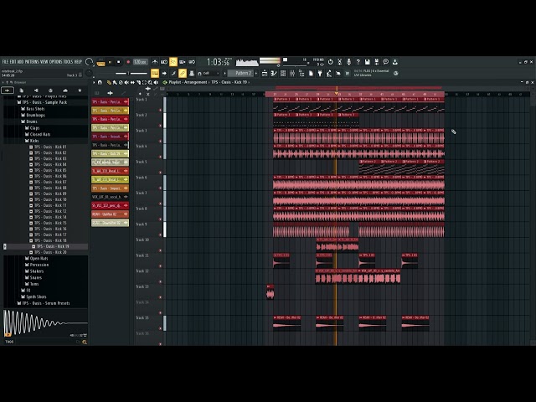Click the download arrow icon in top toolbar
The image size is (536, 402).
(394, 62)
